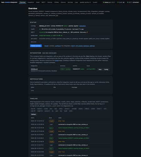Click the RAMSES RF loaded entries cell
The height and width of the screenshot is (157, 141).
tap(78, 69)
